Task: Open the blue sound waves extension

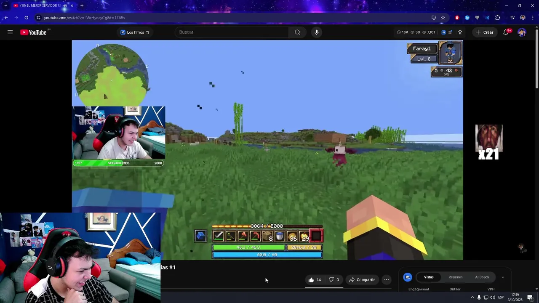Action: click(487, 18)
